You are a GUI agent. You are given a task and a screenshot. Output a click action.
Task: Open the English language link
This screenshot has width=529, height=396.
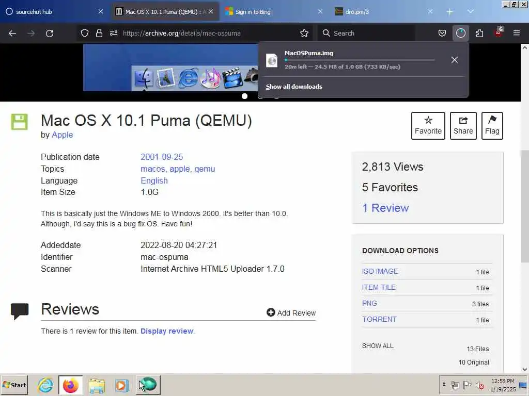[x=154, y=180]
